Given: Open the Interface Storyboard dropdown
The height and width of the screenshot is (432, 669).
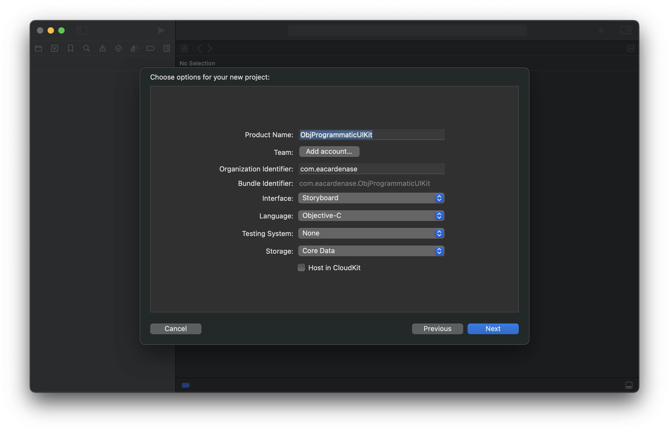Looking at the screenshot, I should point(371,198).
